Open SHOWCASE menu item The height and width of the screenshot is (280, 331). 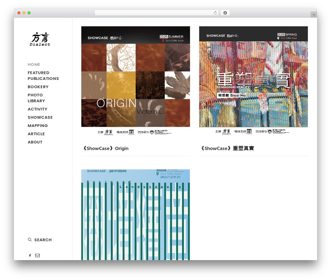coord(40,117)
